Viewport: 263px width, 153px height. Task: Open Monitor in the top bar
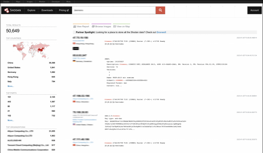click(x=42, y=2)
